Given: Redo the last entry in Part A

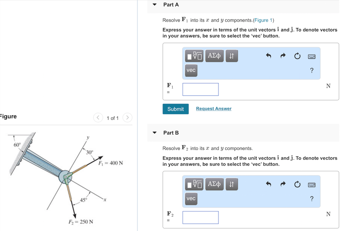Looking at the screenshot, I should (283, 56).
